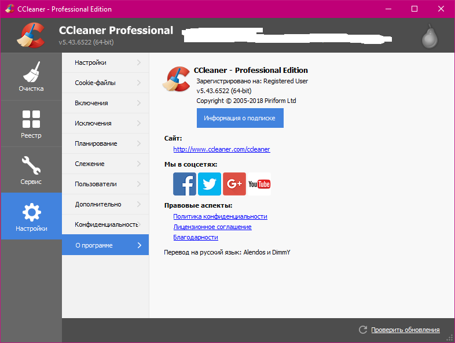Minimize the CCleaner window
The height and width of the screenshot is (343, 455).
(388, 9)
